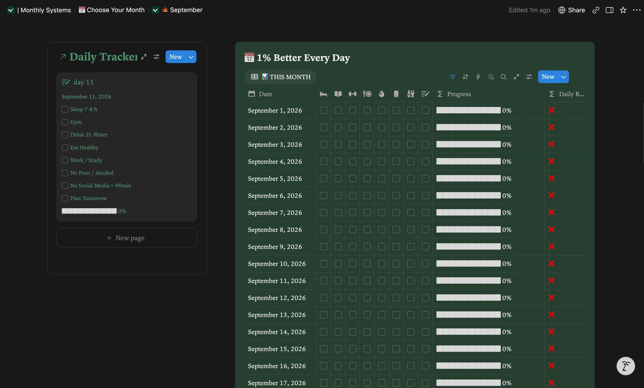644x388 pixels.
Task: Click the Share button
Action: (572, 10)
